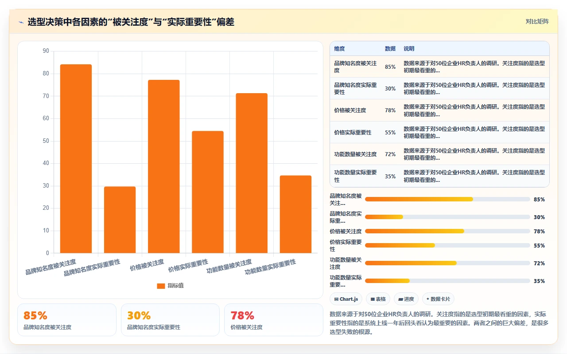This screenshot has width=567, height=354.
Task: Click the 55% progress bar for 价格实际重要性
Action: pyautogui.click(x=447, y=245)
